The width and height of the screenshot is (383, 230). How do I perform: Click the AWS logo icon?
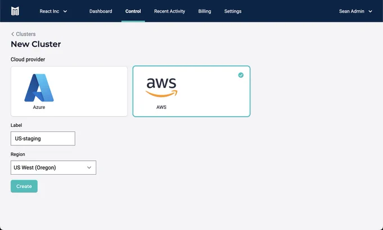(162, 87)
